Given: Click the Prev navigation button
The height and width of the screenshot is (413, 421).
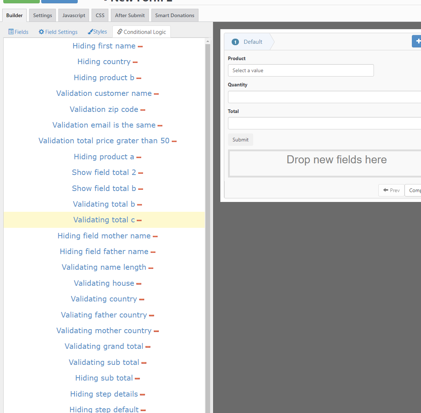Looking at the screenshot, I should 391,190.
